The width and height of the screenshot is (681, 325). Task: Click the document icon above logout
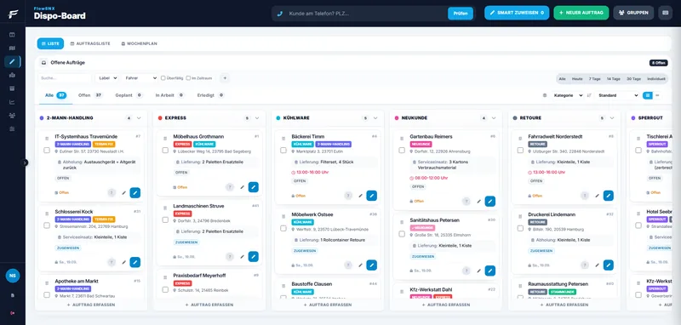[x=12, y=295]
